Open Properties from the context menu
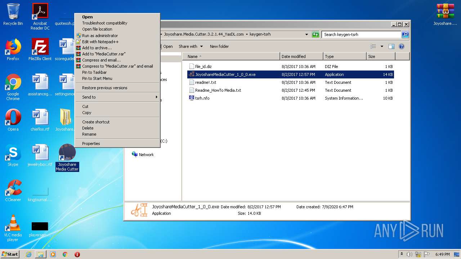Viewport: 461px width, 259px height. point(117,144)
